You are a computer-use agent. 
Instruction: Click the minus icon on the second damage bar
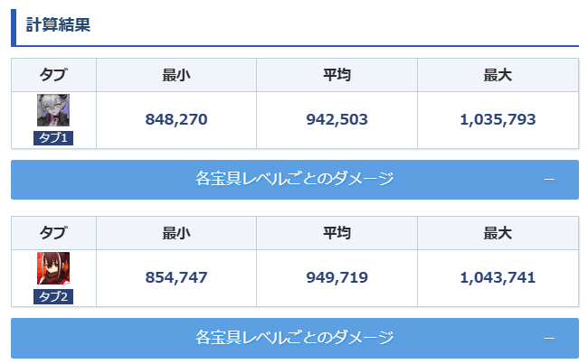pyautogui.click(x=549, y=338)
